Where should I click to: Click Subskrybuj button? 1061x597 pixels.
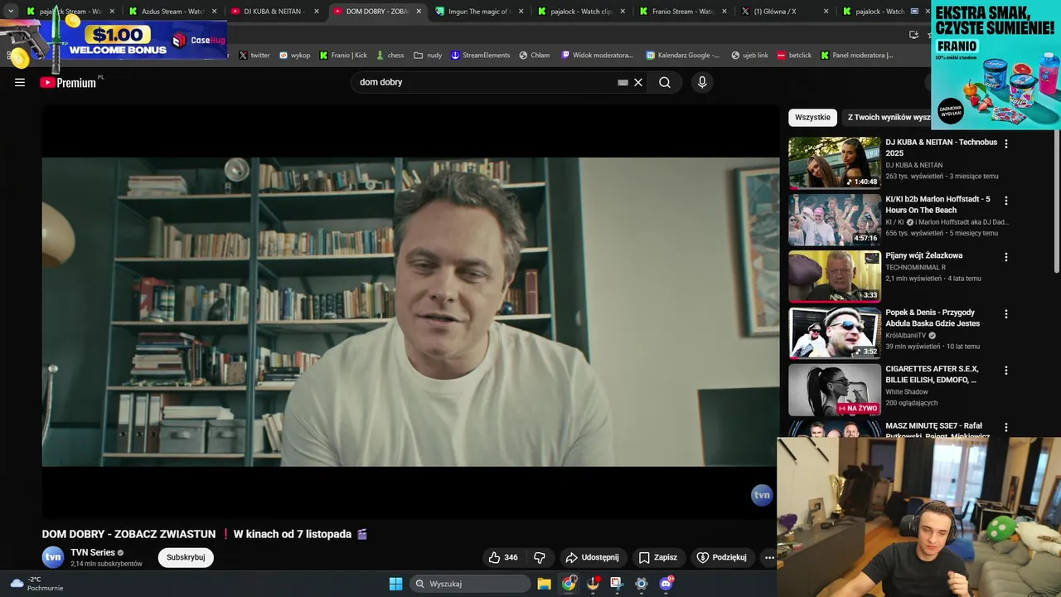click(x=186, y=557)
